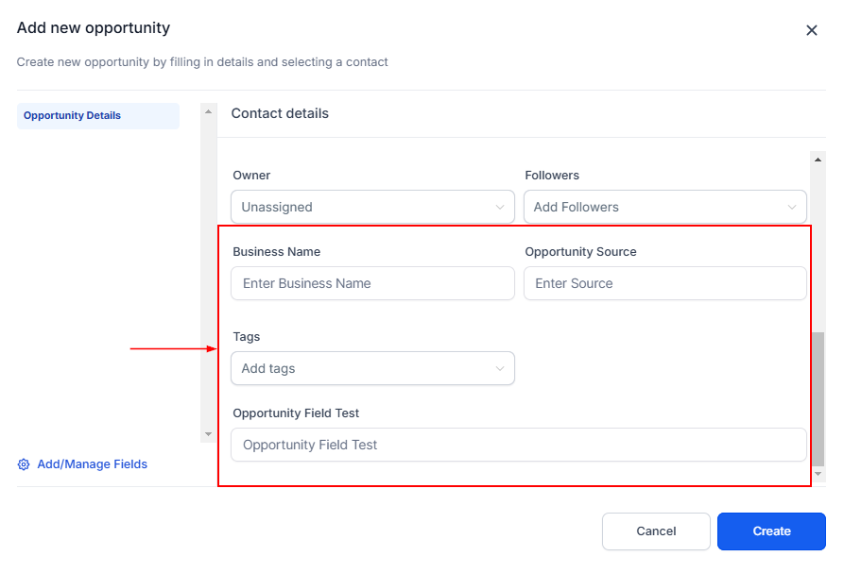Select the Opportunity Details tab
The image size is (844, 573).
(97, 116)
